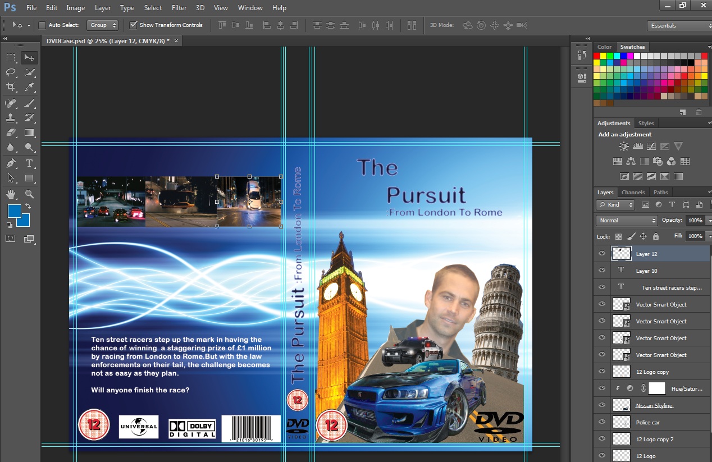
Task: Select the Crop tool
Action: point(10,87)
